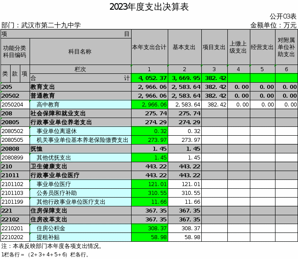Select the "基本支出" column header
This screenshot has width=298, height=259.
coord(184,47)
